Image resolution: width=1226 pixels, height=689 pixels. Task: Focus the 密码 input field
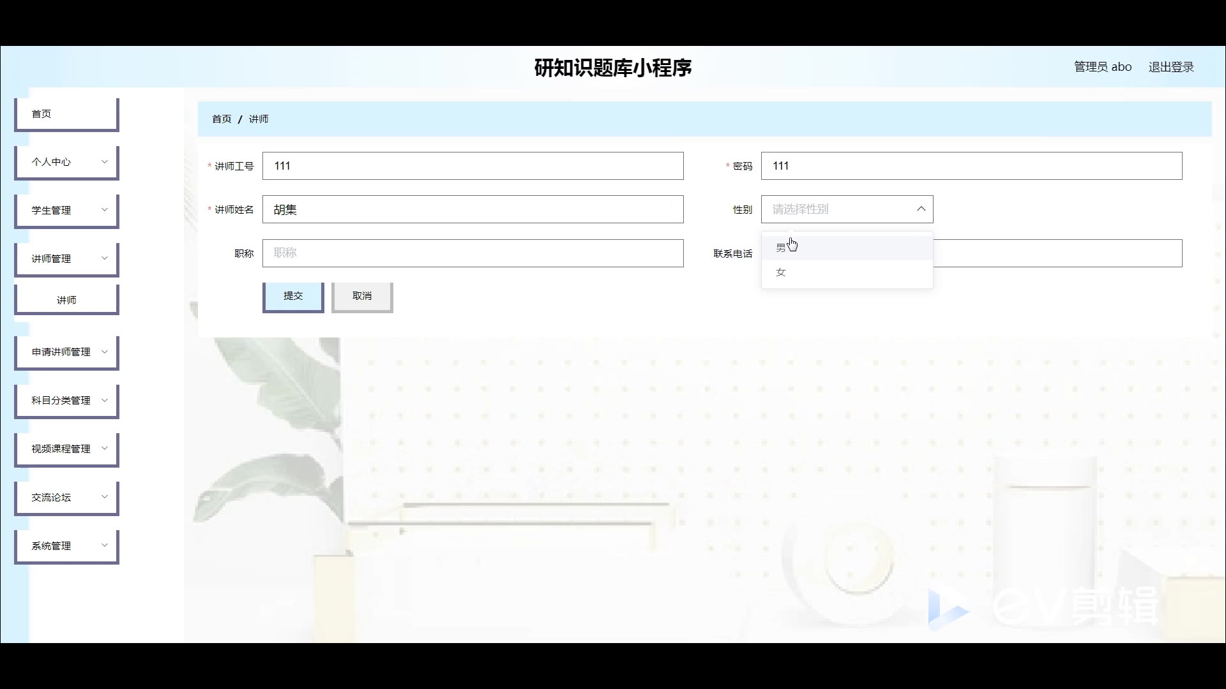972,166
